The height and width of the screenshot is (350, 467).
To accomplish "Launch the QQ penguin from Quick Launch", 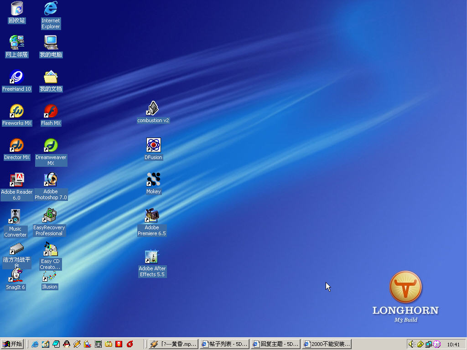I will 67,345.
